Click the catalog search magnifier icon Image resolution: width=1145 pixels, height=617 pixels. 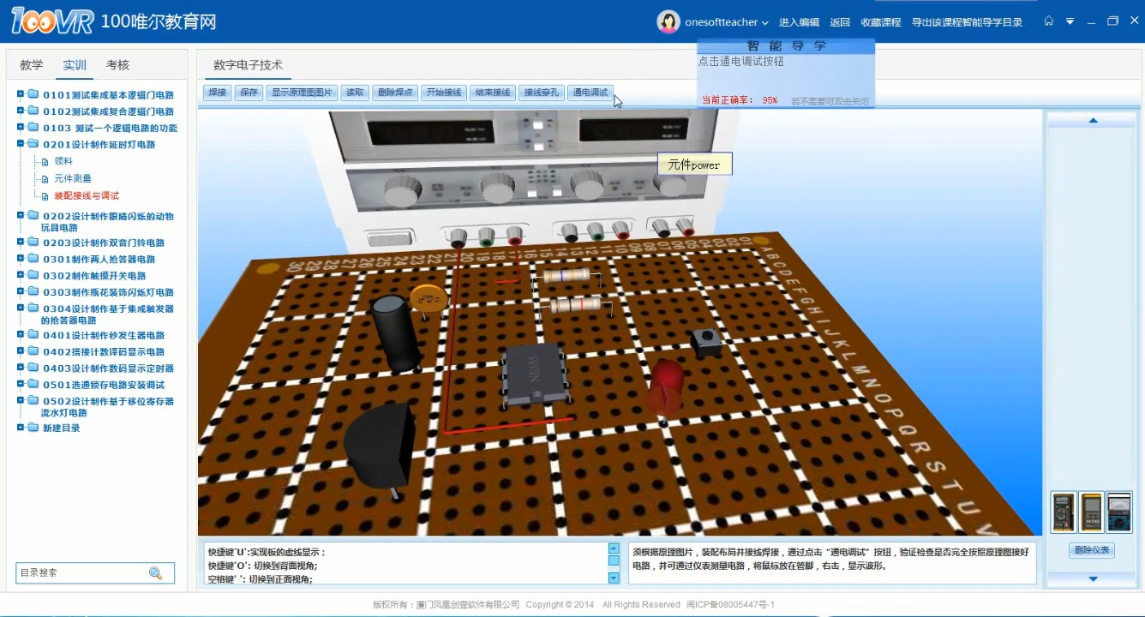tap(155, 573)
